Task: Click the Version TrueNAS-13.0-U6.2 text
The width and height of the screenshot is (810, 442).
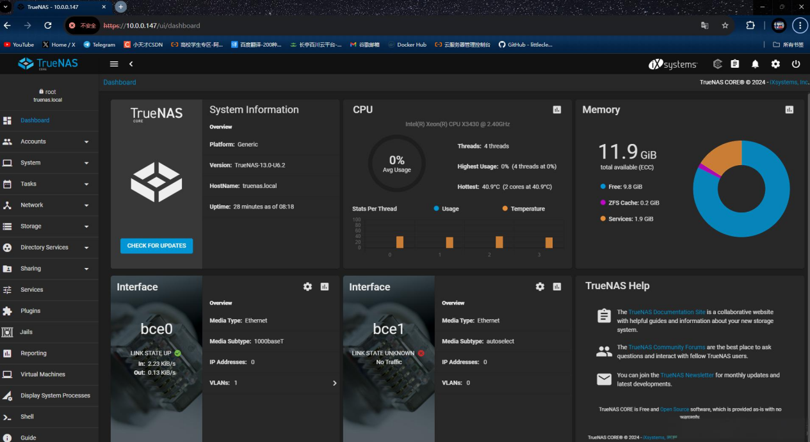Action: 247,165
